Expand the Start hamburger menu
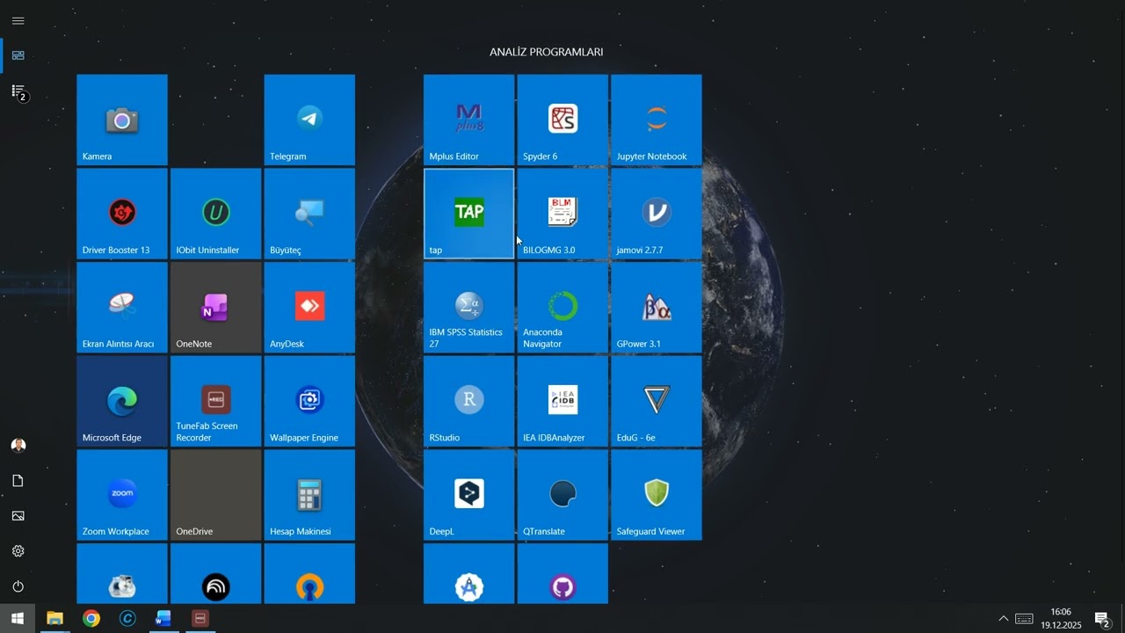 click(x=18, y=20)
